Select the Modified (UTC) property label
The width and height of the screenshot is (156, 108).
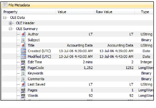point(39,56)
